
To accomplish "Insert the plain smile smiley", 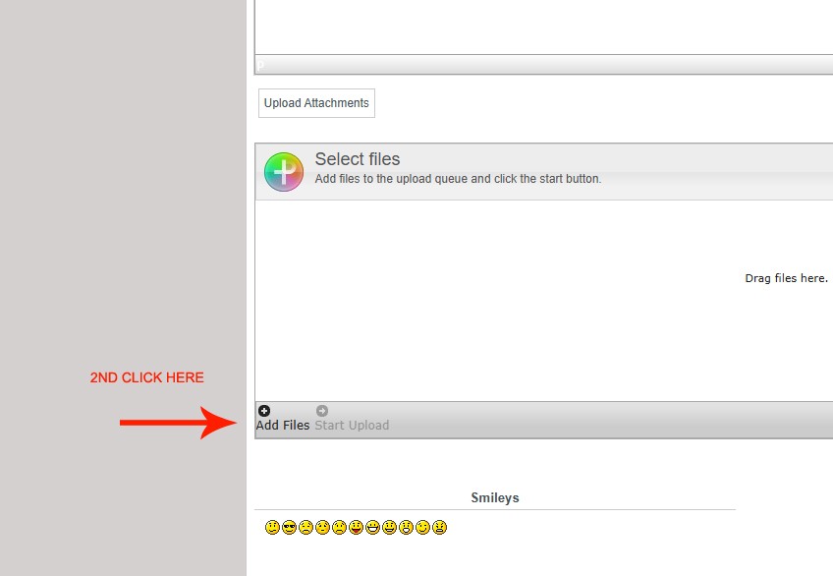I will tap(272, 527).
